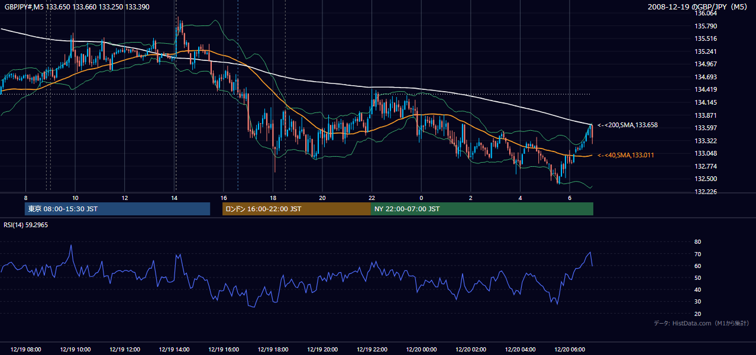Click the RSI scale value 80
Image resolution: width=756 pixels, height=355 pixels.
pyautogui.click(x=697, y=242)
